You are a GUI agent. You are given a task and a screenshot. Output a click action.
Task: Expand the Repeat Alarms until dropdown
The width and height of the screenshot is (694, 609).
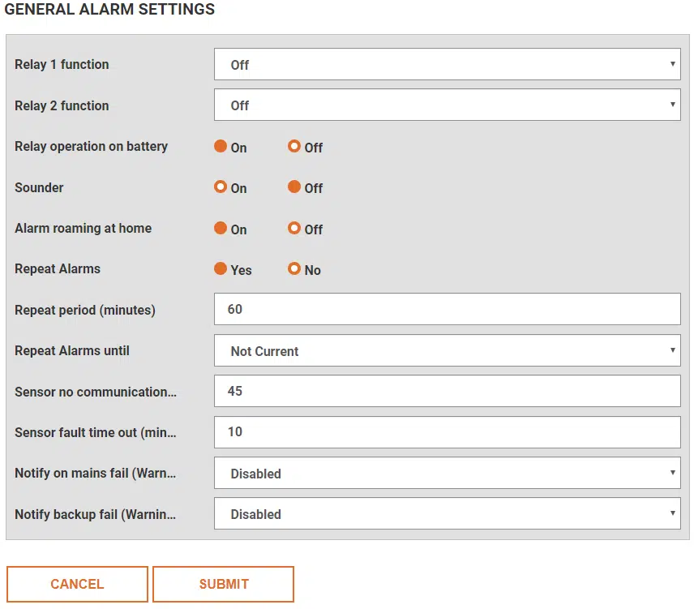pyautogui.click(x=446, y=351)
